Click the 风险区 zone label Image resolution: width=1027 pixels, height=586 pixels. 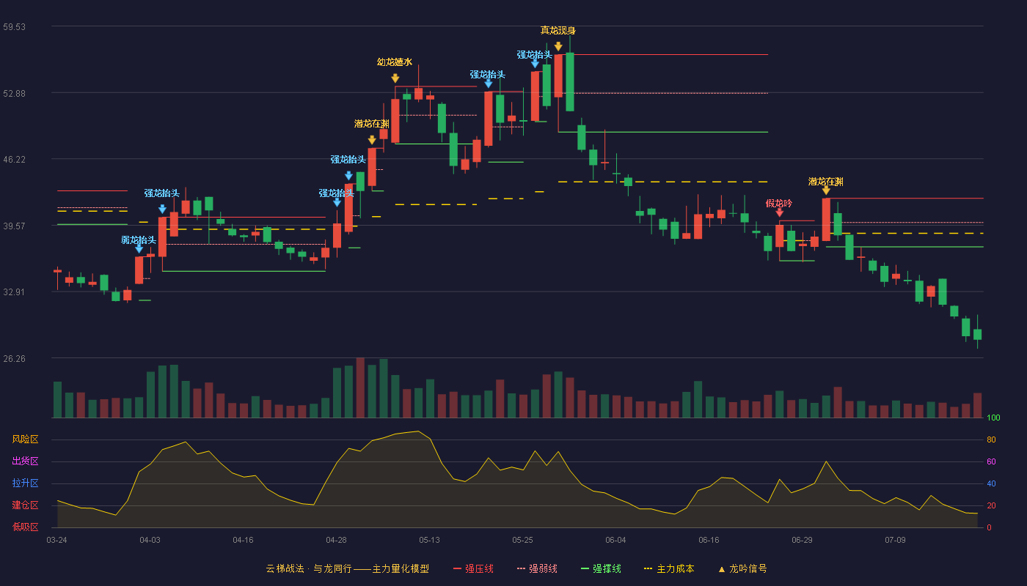click(x=25, y=439)
